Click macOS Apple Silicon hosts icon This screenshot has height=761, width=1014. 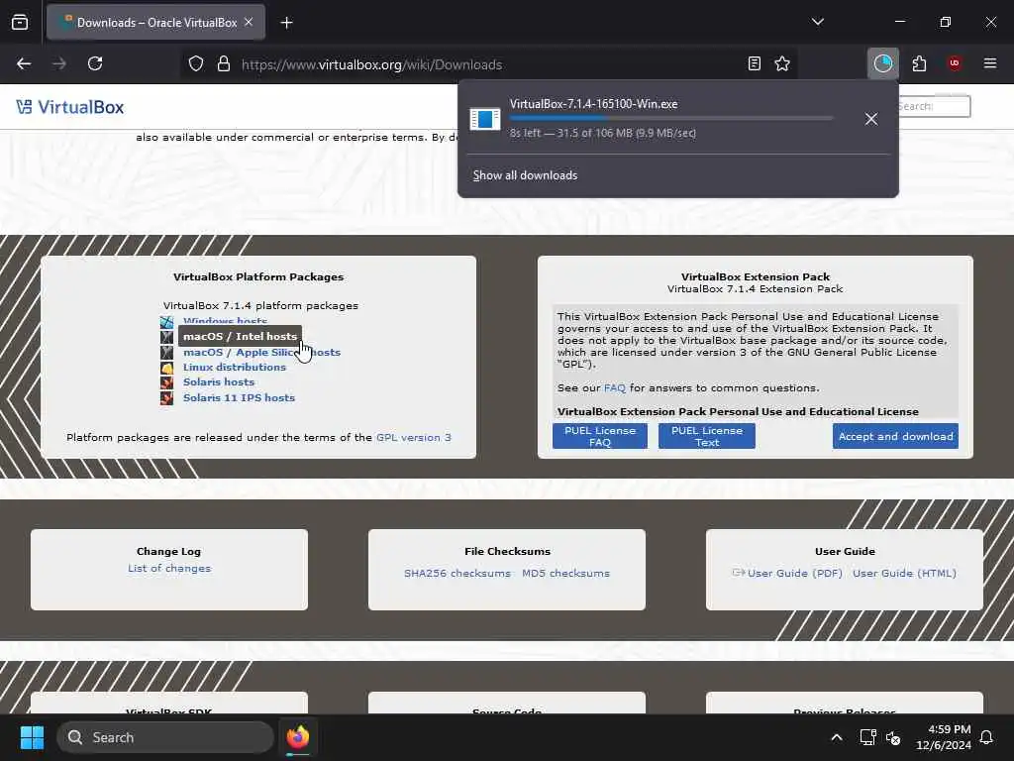click(x=166, y=353)
